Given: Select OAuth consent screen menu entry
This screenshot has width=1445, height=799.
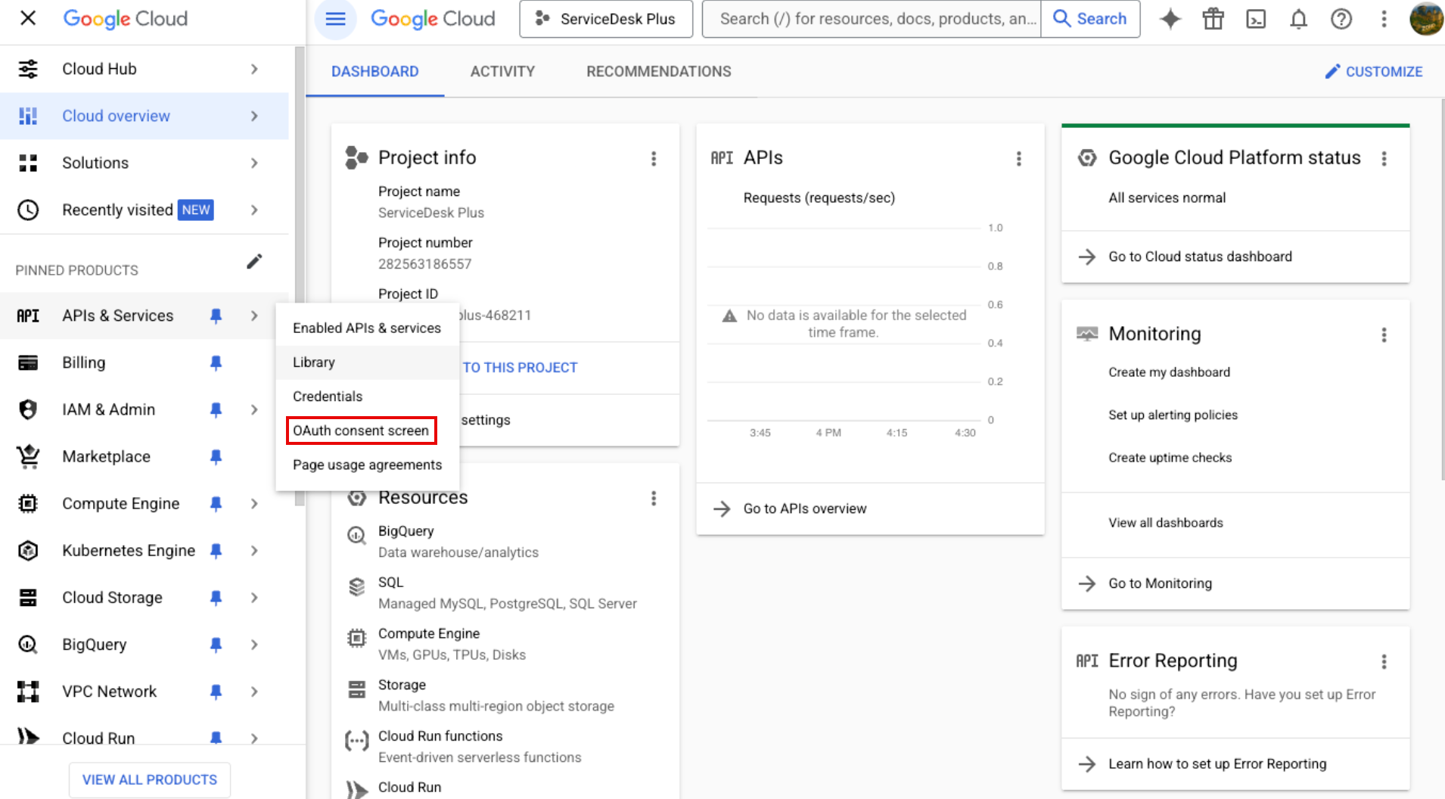Looking at the screenshot, I should pyautogui.click(x=361, y=431).
